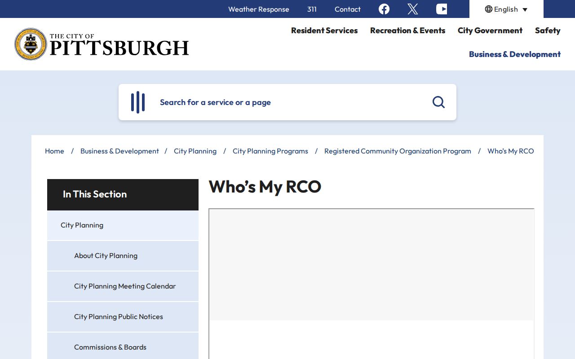Image resolution: width=575 pixels, height=359 pixels.
Task: Click the Contact link in top bar
Action: point(348,9)
